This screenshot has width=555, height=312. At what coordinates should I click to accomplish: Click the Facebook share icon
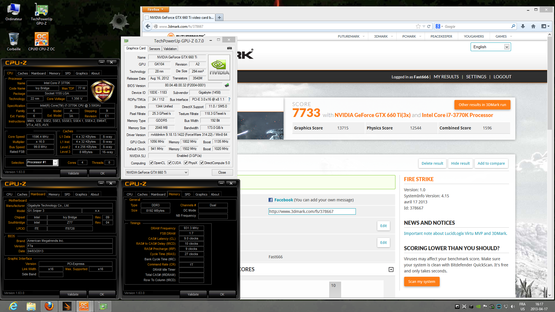[x=271, y=200]
